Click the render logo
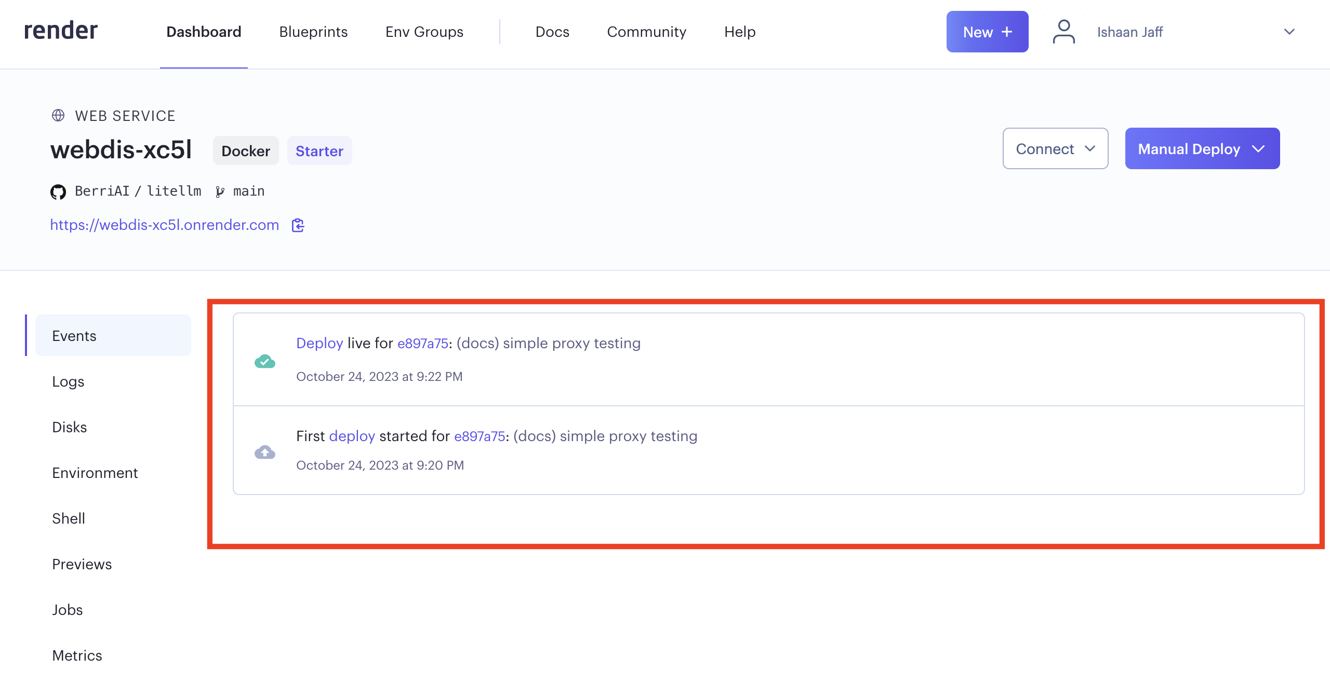Screen dimensions: 1330x685 (x=61, y=31)
